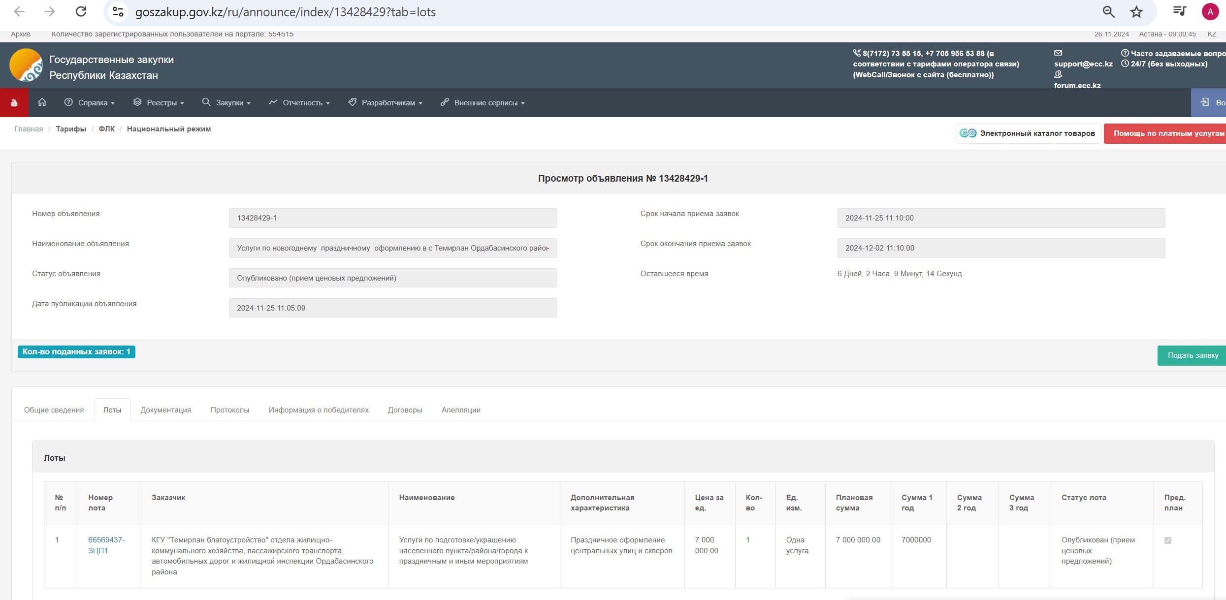1226x600 pixels.
Task: Click the Главная breadcrumb link
Action: coord(29,129)
